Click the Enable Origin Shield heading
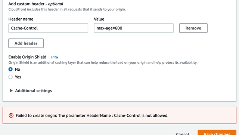The width and height of the screenshot is (239, 135). pos(27,57)
